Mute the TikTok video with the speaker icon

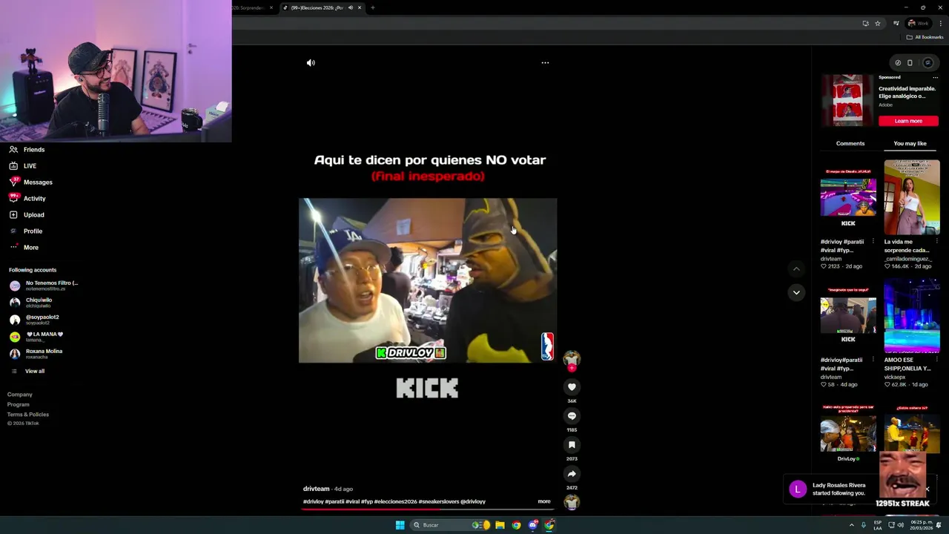(x=311, y=63)
